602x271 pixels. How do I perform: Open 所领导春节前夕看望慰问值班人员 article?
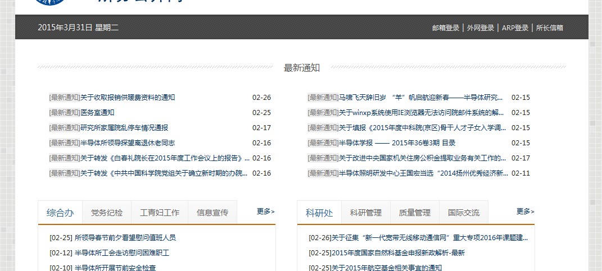coord(125,238)
